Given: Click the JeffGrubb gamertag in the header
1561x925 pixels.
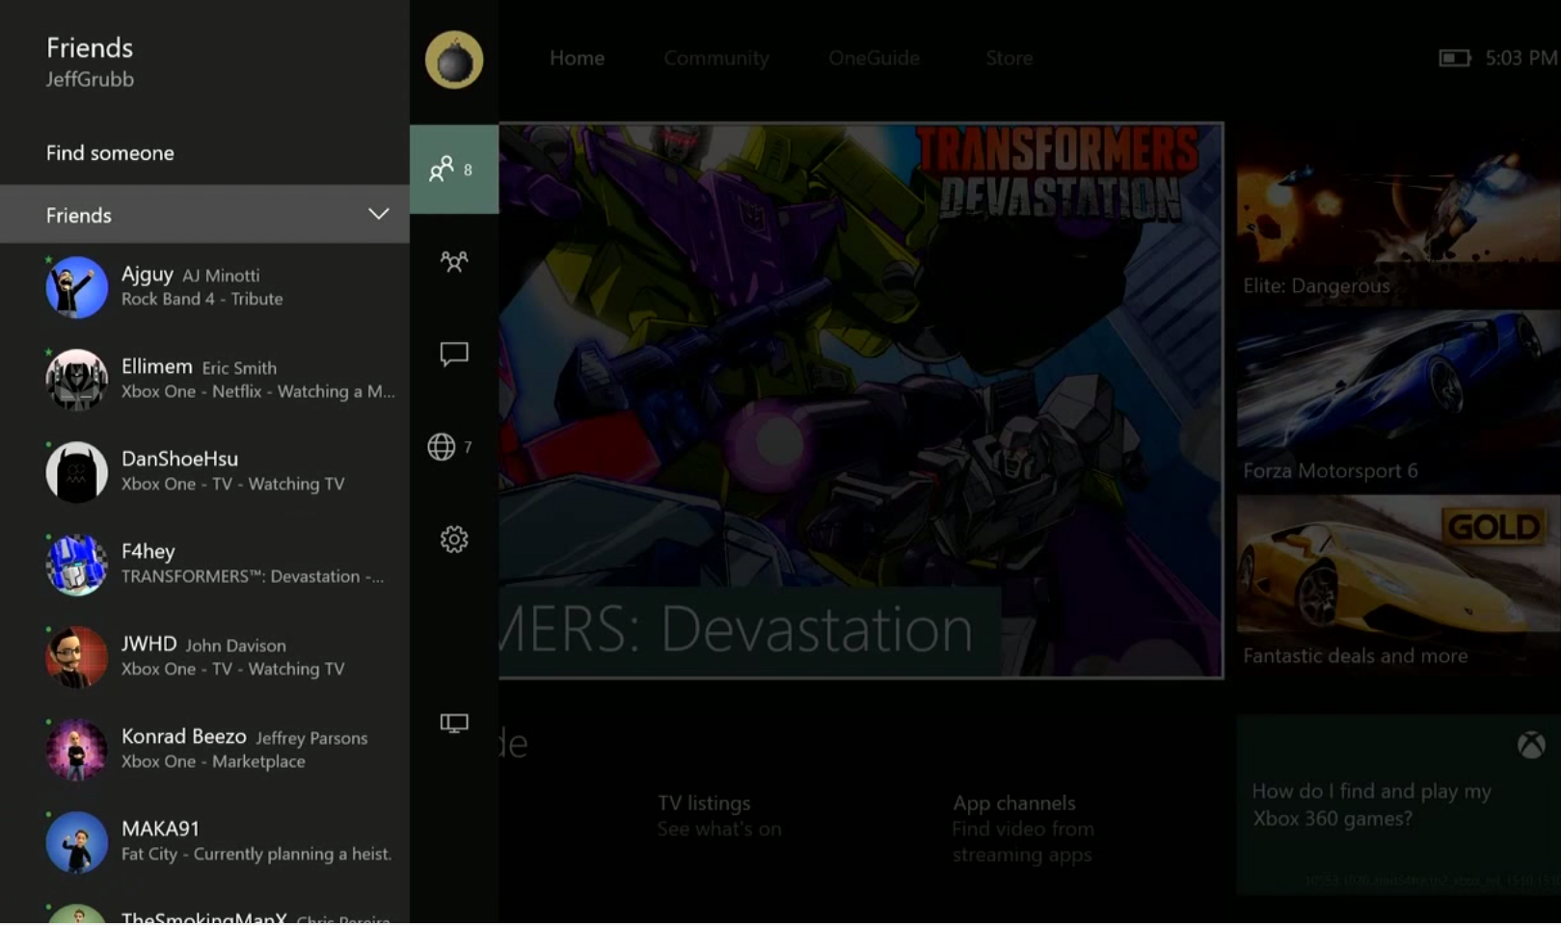Looking at the screenshot, I should pos(90,80).
